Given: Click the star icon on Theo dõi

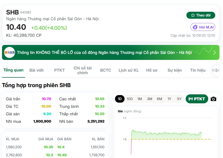Looking at the screenshot, I should point(193,15).
